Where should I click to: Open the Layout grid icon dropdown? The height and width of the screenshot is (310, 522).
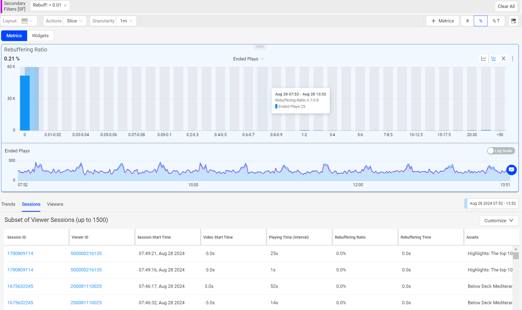click(27, 21)
